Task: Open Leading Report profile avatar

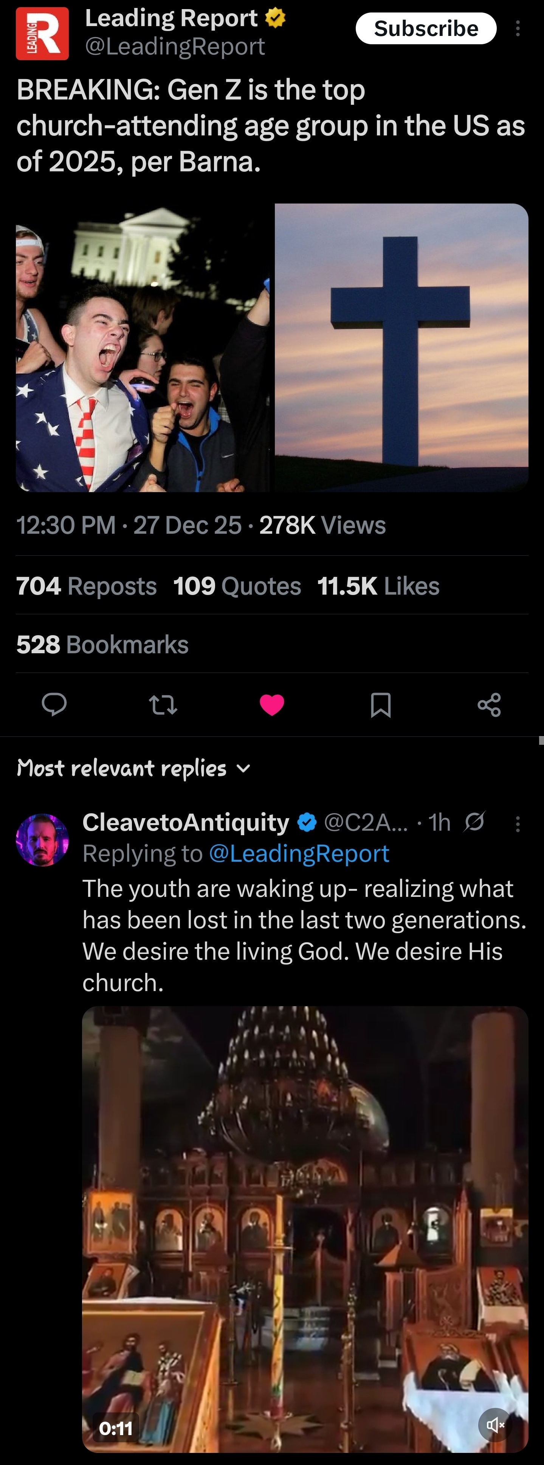Action: (x=42, y=34)
